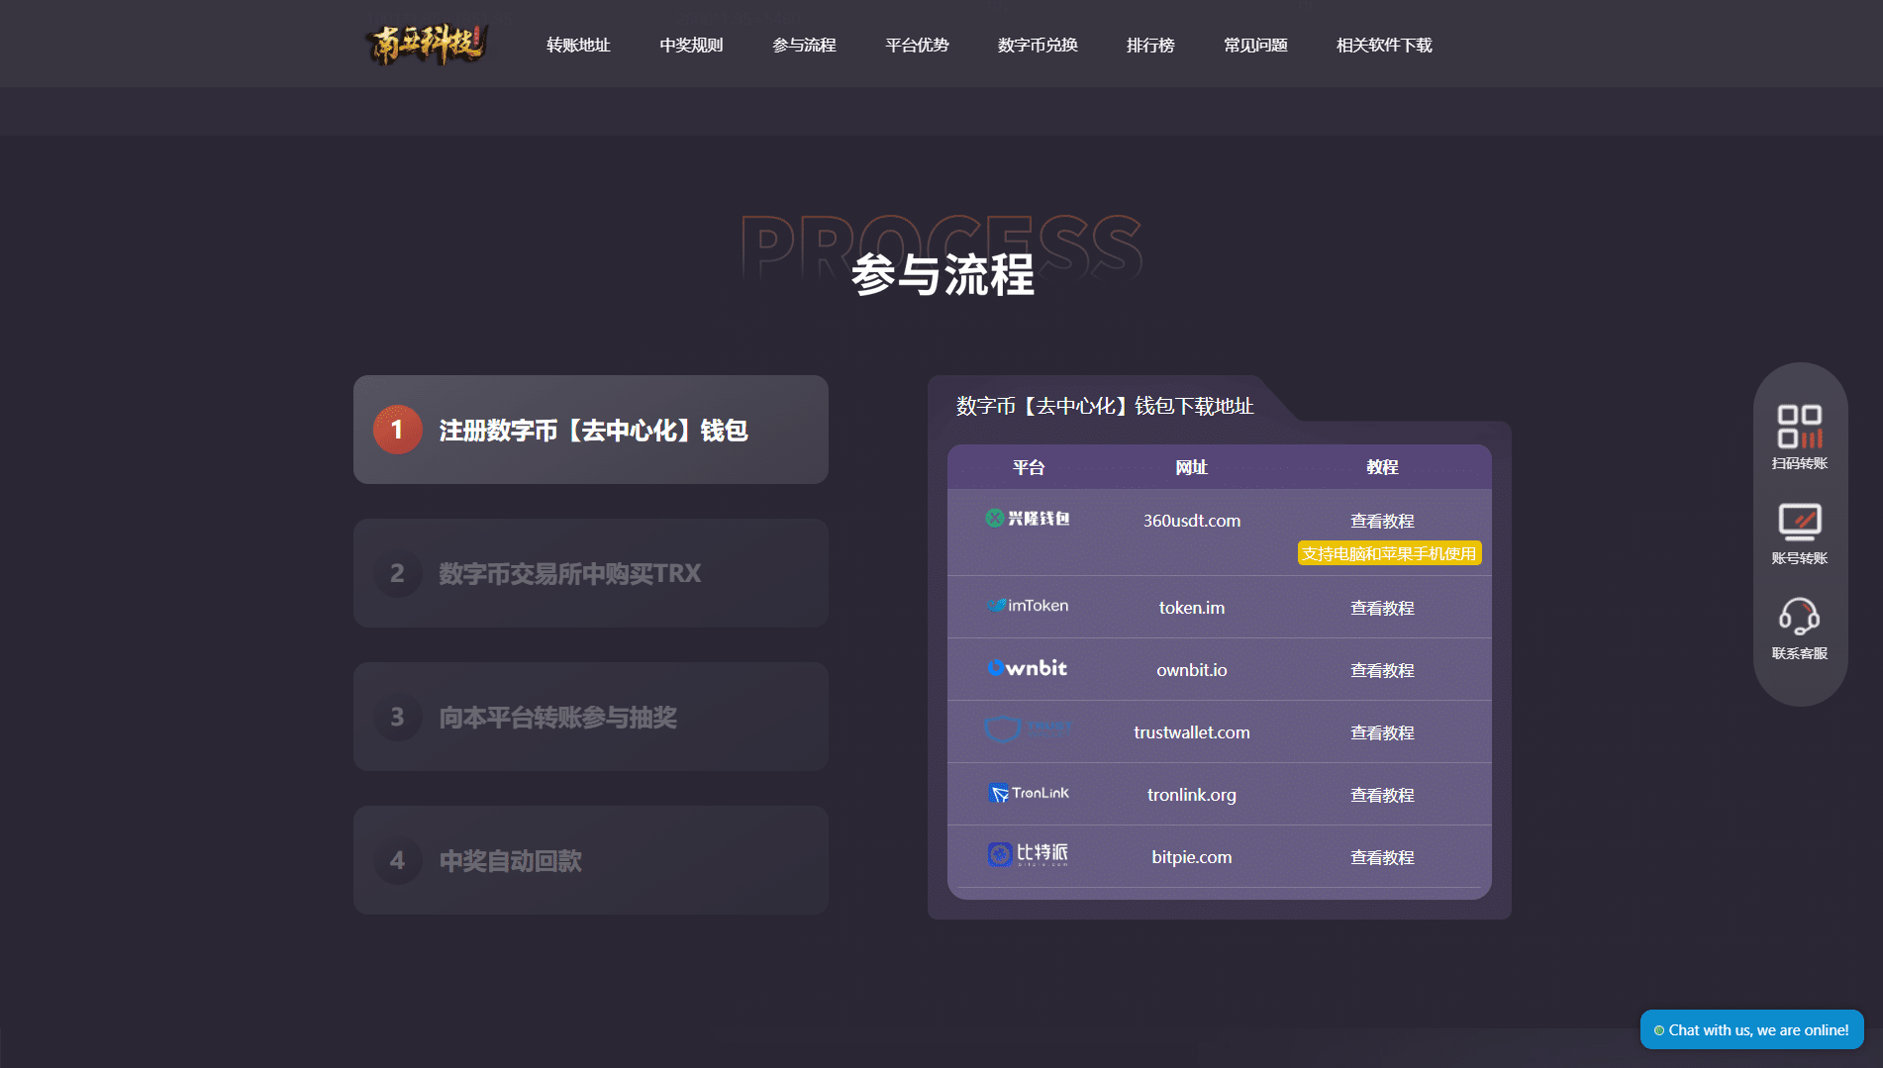Open the token.im link
The width and height of the screenshot is (1883, 1068).
[1192, 608]
